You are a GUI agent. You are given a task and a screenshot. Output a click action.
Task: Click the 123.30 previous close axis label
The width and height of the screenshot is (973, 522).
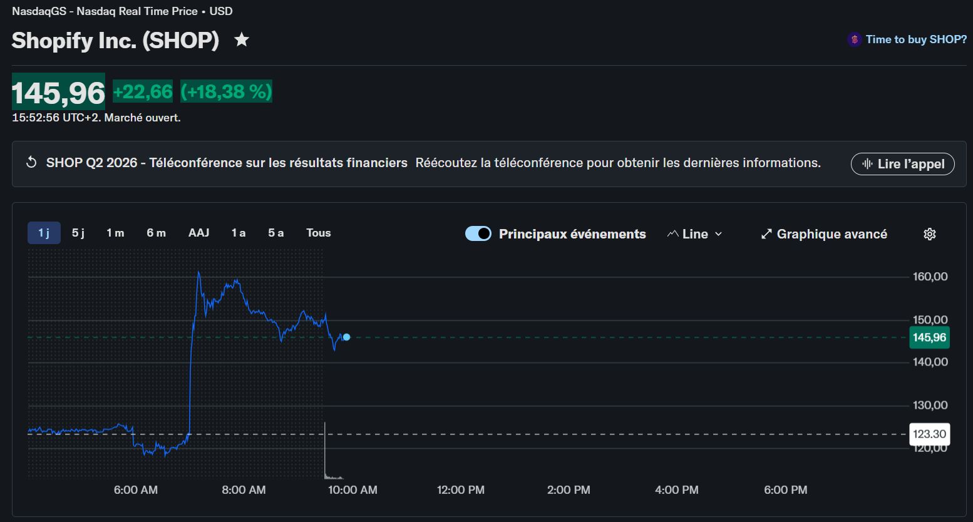pos(929,434)
